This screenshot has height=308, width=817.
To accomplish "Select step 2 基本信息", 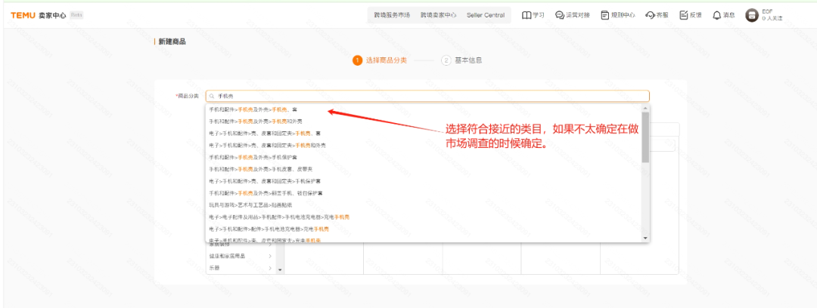I will 461,60.
